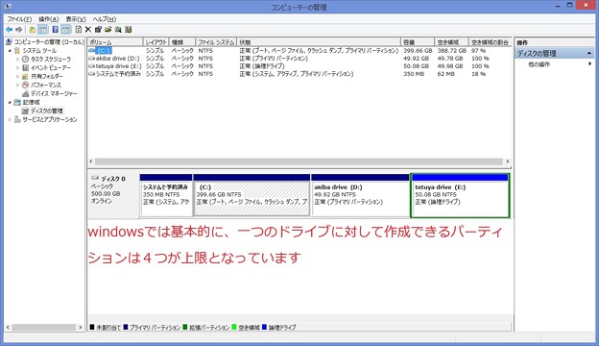Click drive icon beside tetuya drive (E:) row

(x=92, y=66)
